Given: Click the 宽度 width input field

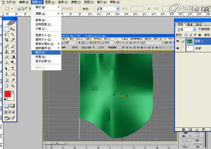Looking at the screenshot, I should click(x=137, y=9).
